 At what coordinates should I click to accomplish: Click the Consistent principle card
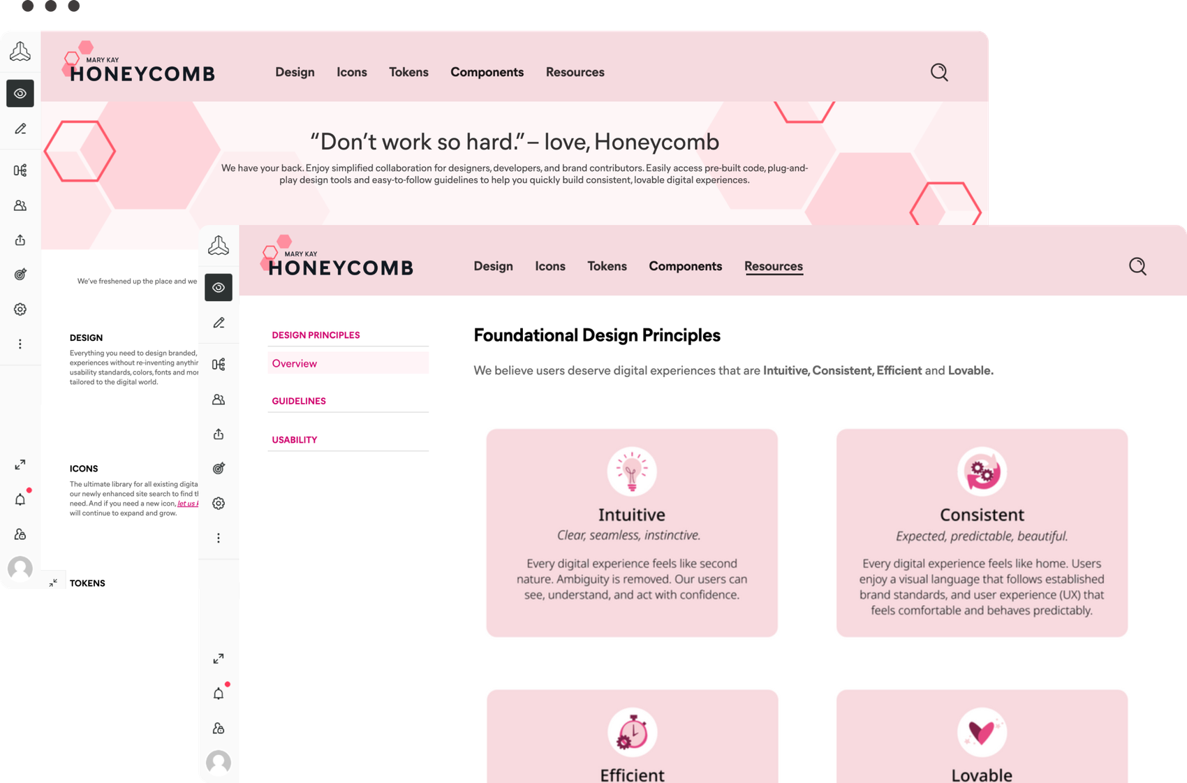pos(982,533)
